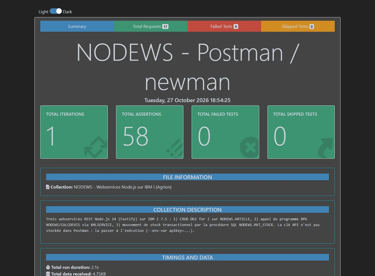Click the 'TOTAL FAILED TESTS' card label
375x276 pixels.
pyautogui.click(x=218, y=114)
